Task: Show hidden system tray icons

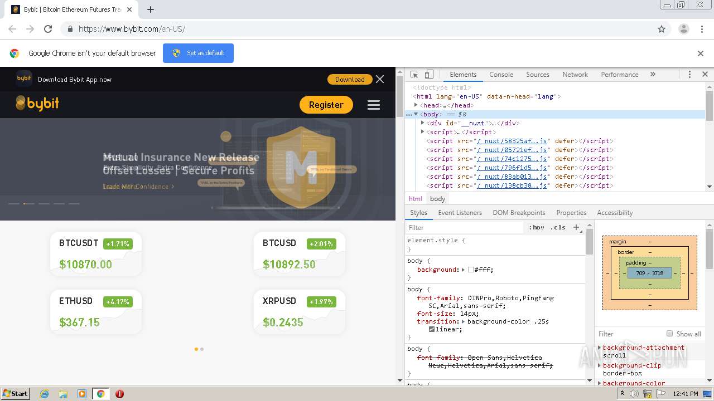Action: pos(623,394)
